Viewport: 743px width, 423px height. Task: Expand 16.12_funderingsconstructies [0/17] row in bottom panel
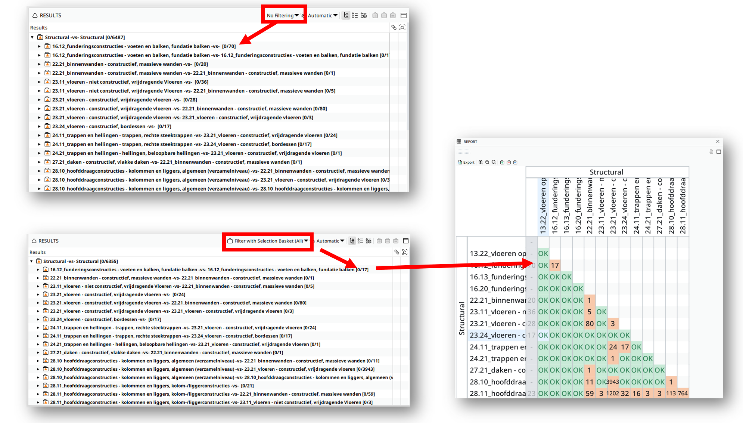coord(38,269)
